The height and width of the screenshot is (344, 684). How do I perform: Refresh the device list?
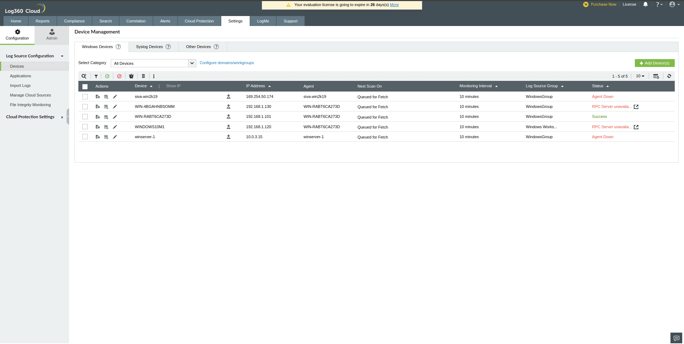click(669, 76)
